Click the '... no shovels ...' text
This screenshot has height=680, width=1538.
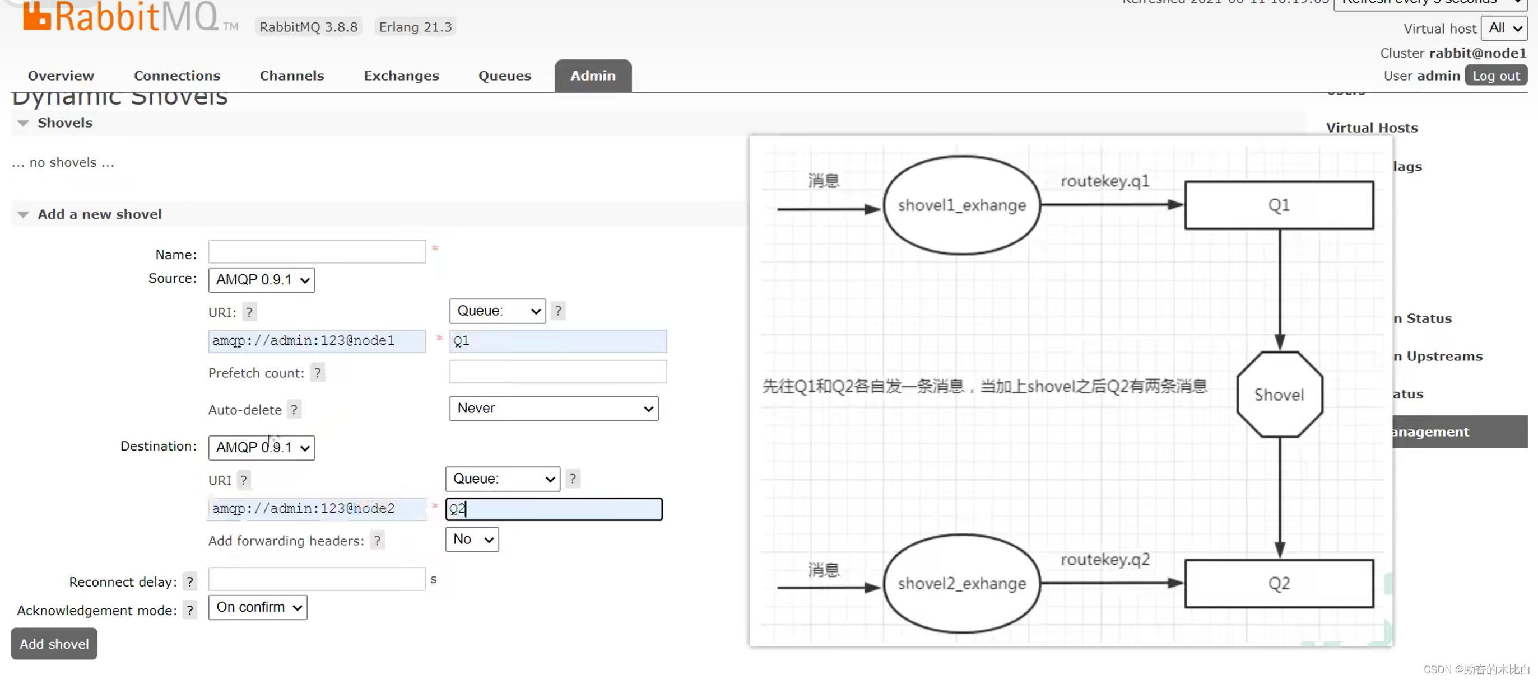tap(63, 162)
